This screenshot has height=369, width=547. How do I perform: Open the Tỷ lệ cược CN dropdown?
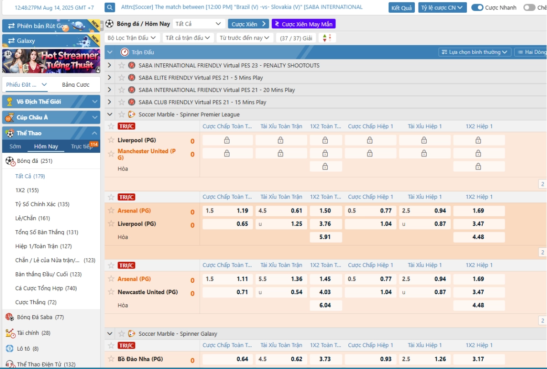pyautogui.click(x=442, y=8)
